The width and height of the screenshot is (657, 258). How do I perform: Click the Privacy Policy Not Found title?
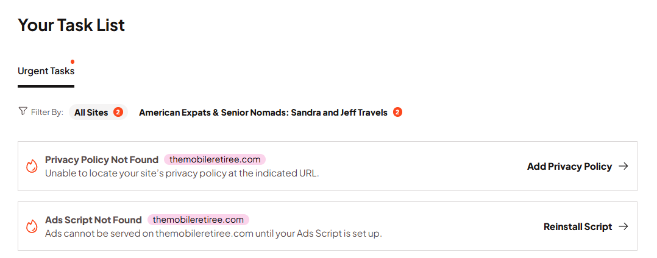102,159
